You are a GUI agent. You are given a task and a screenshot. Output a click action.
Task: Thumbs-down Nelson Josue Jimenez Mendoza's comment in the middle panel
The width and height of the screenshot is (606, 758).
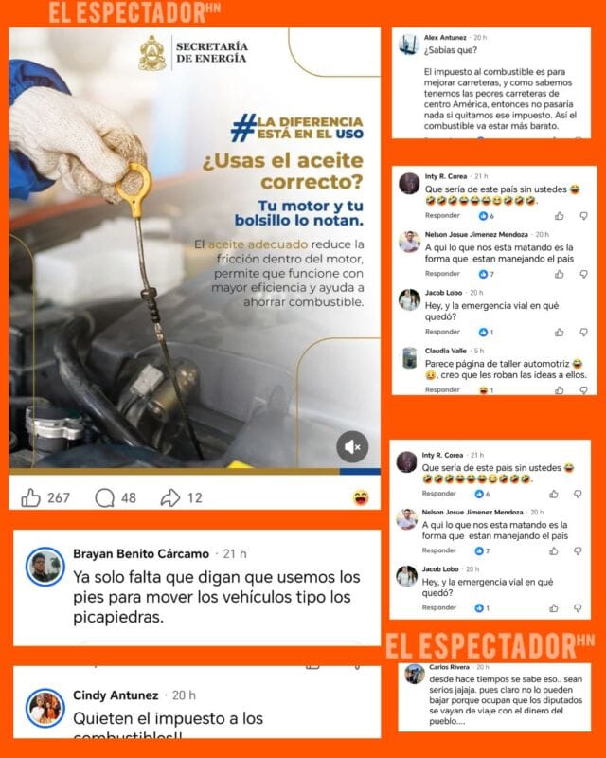(x=584, y=274)
